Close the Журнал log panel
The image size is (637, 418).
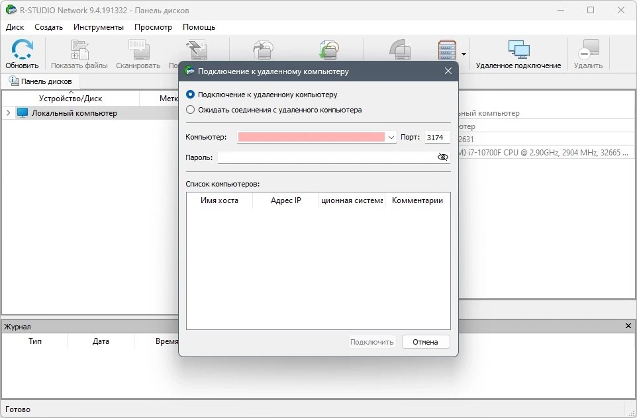628,326
